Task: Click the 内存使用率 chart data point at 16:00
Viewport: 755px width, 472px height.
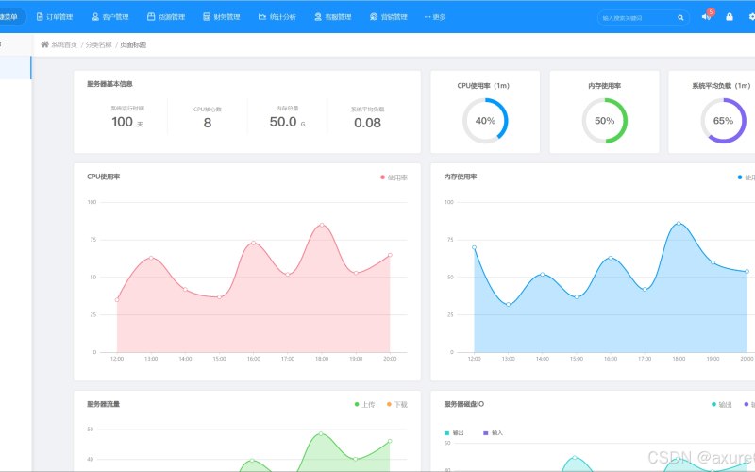Action: coord(611,258)
